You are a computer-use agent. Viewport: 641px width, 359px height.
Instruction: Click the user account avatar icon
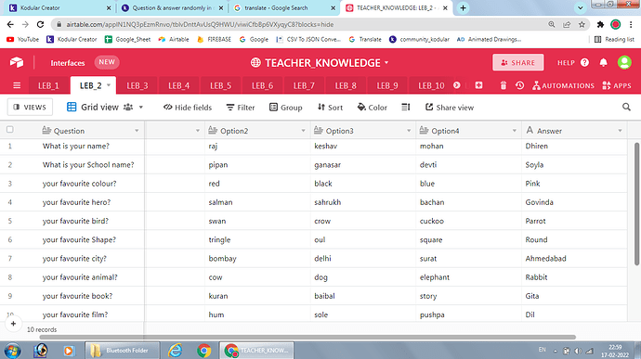[624, 62]
